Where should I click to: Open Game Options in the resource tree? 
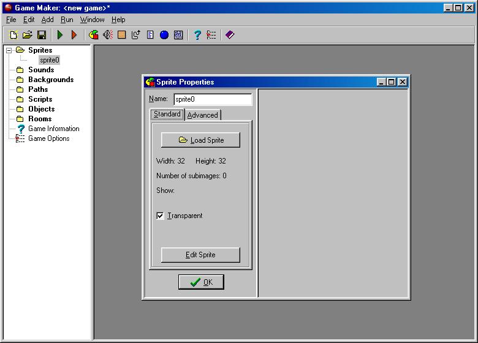[x=48, y=138]
